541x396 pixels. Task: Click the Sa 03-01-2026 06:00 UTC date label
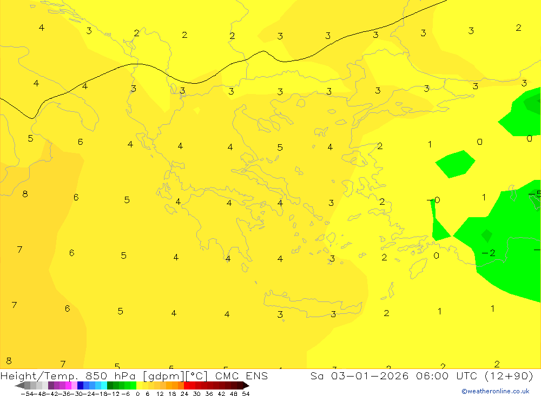click(421, 375)
